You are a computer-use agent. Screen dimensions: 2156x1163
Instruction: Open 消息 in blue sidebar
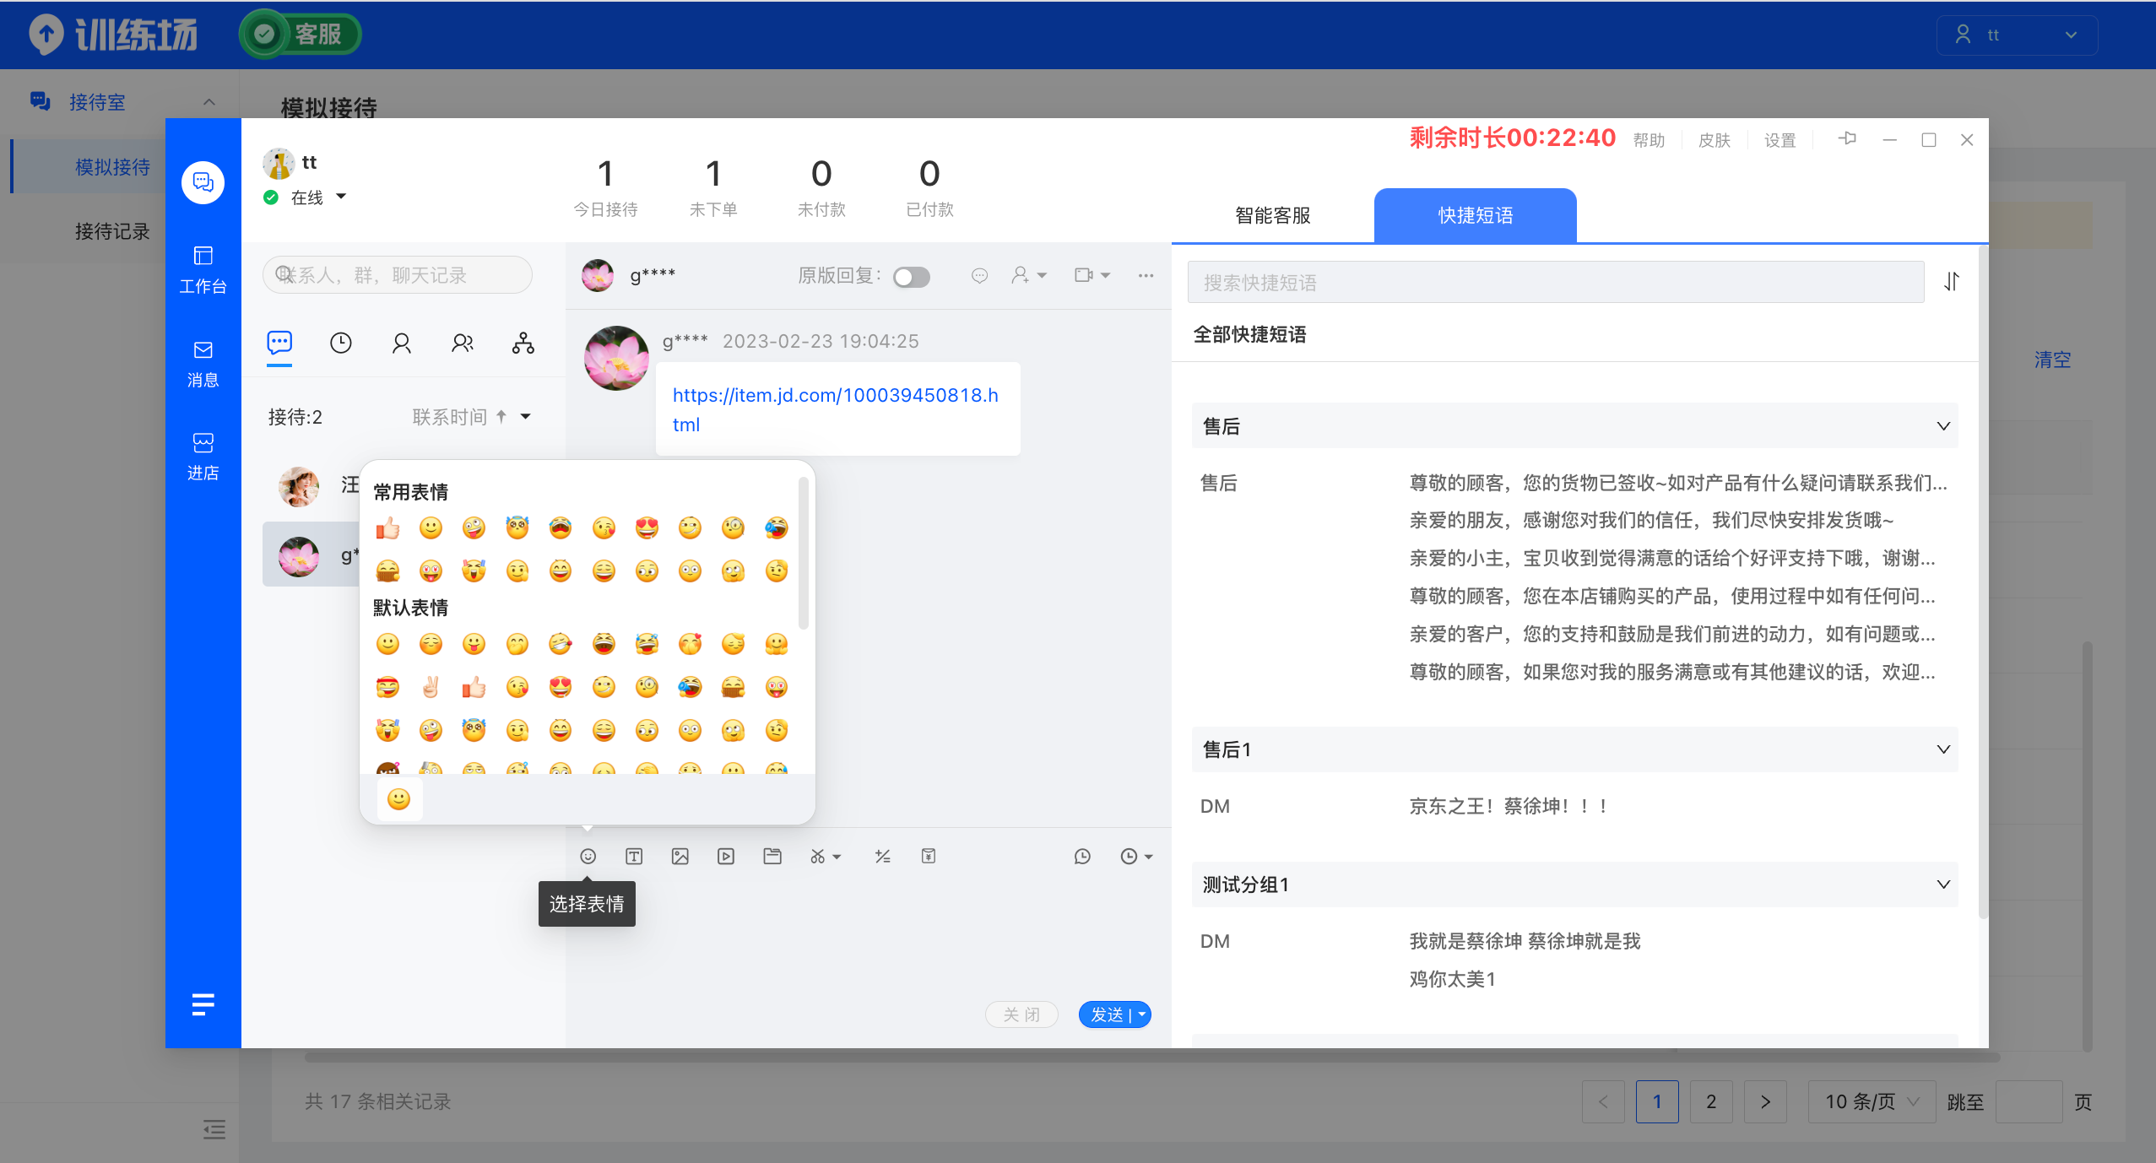click(203, 364)
